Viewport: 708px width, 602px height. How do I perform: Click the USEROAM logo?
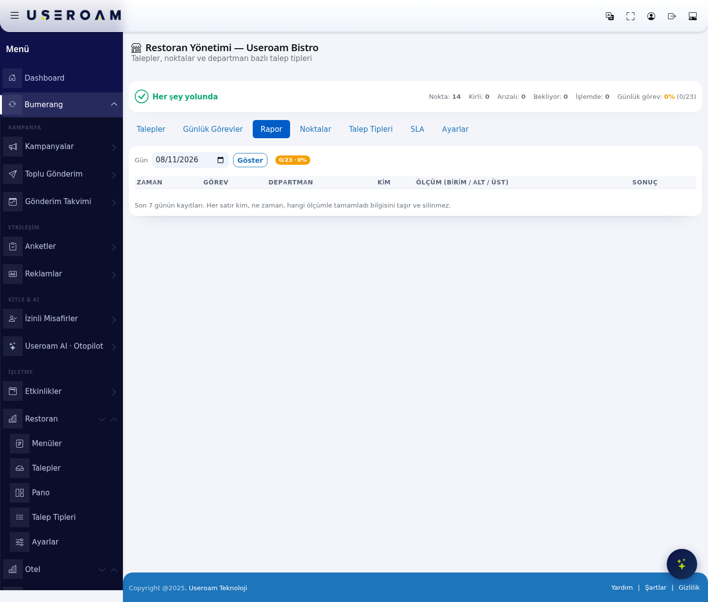pyautogui.click(x=74, y=15)
